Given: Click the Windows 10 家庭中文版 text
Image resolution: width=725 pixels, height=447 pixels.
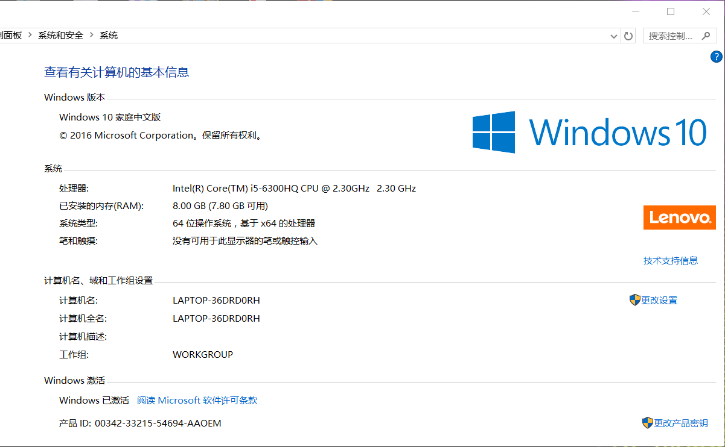Looking at the screenshot, I should 110,117.
